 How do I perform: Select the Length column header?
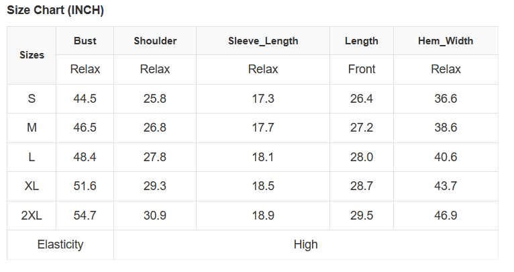[362, 41]
